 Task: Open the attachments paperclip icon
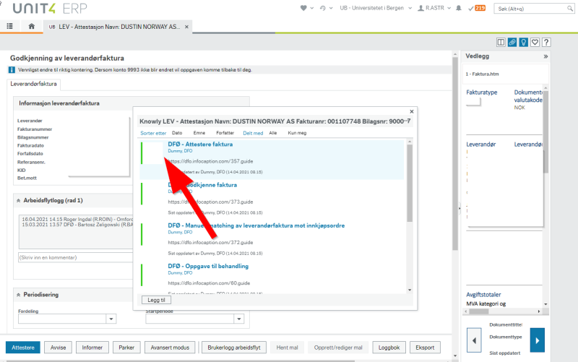(x=512, y=43)
